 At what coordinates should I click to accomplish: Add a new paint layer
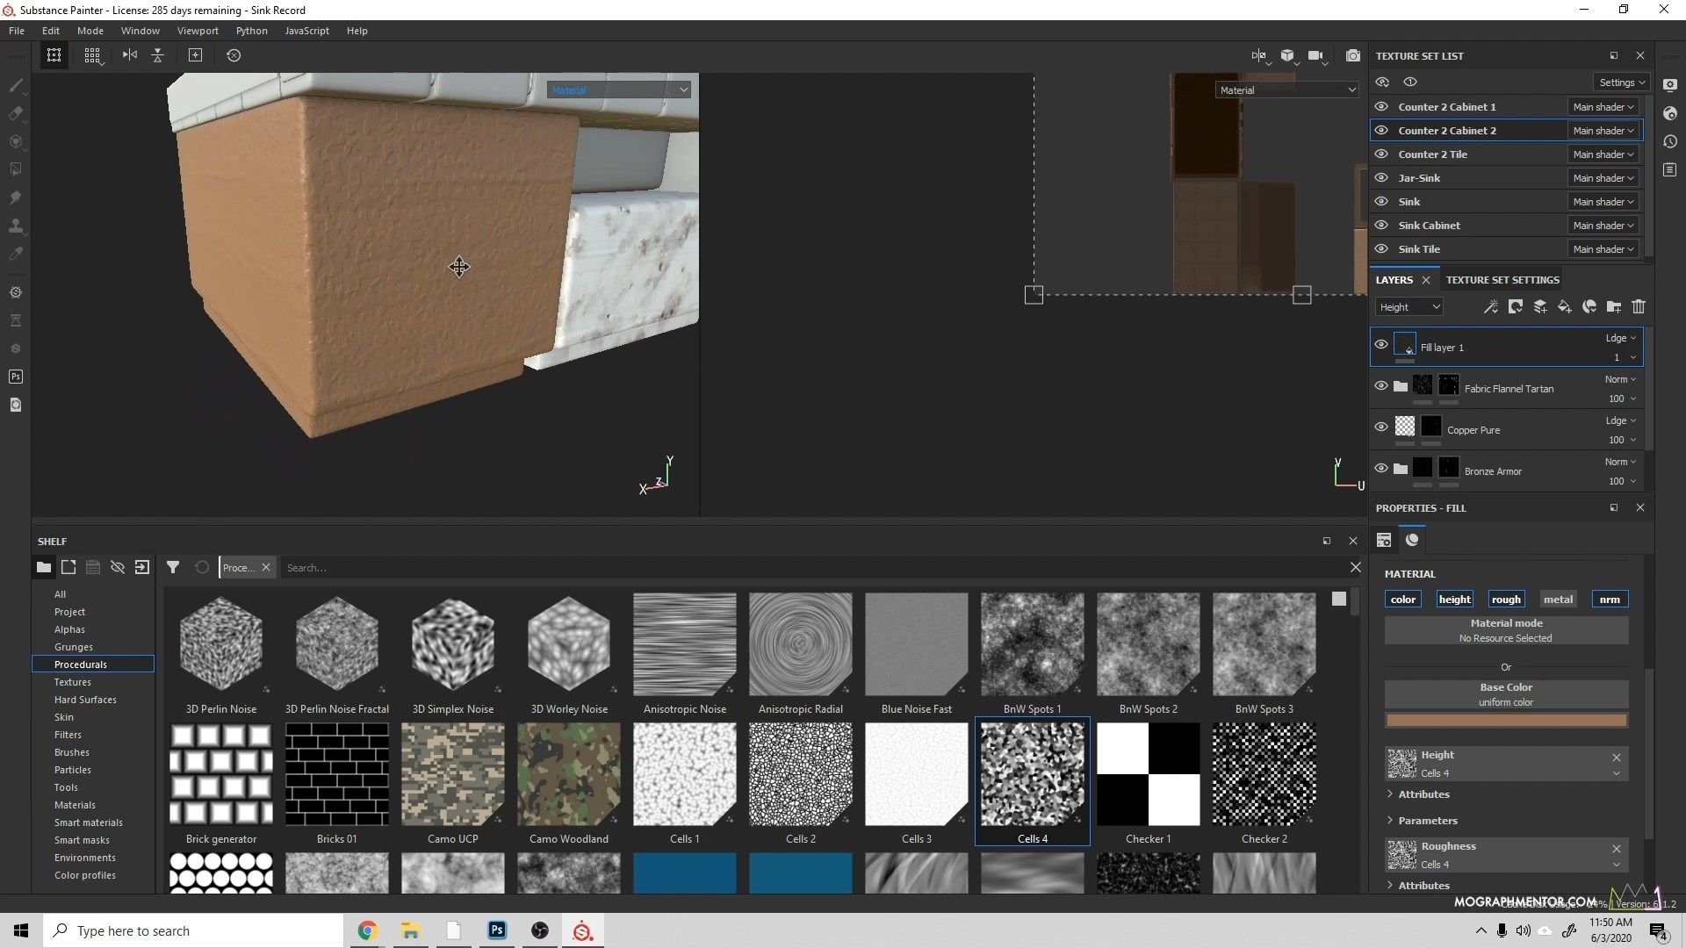click(1539, 306)
